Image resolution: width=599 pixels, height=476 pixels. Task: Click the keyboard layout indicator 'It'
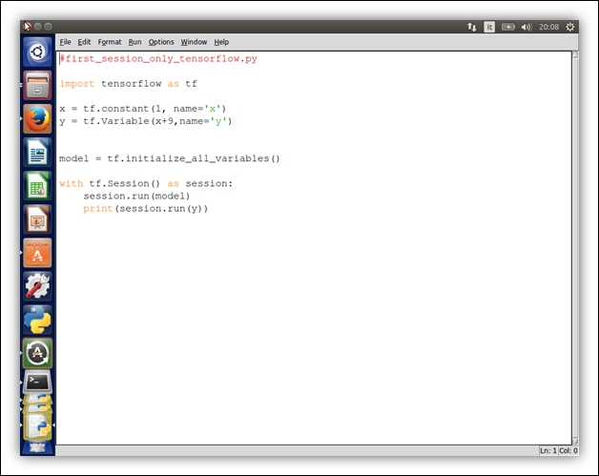(x=489, y=27)
